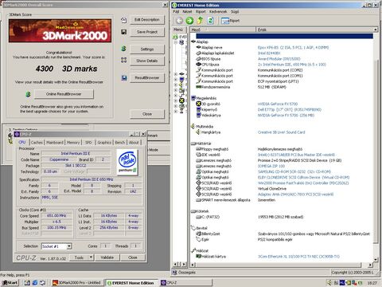Click the icon next to Edit Description
This screenshot has width=382, height=287.
[123, 20]
